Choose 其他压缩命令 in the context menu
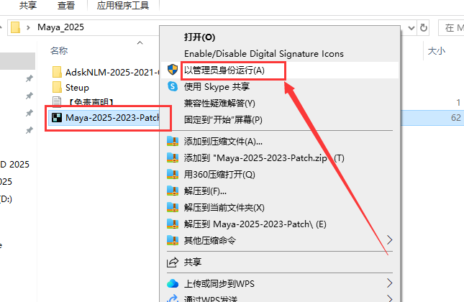Screen dimensions: 464x302 pyautogui.click(x=210, y=240)
